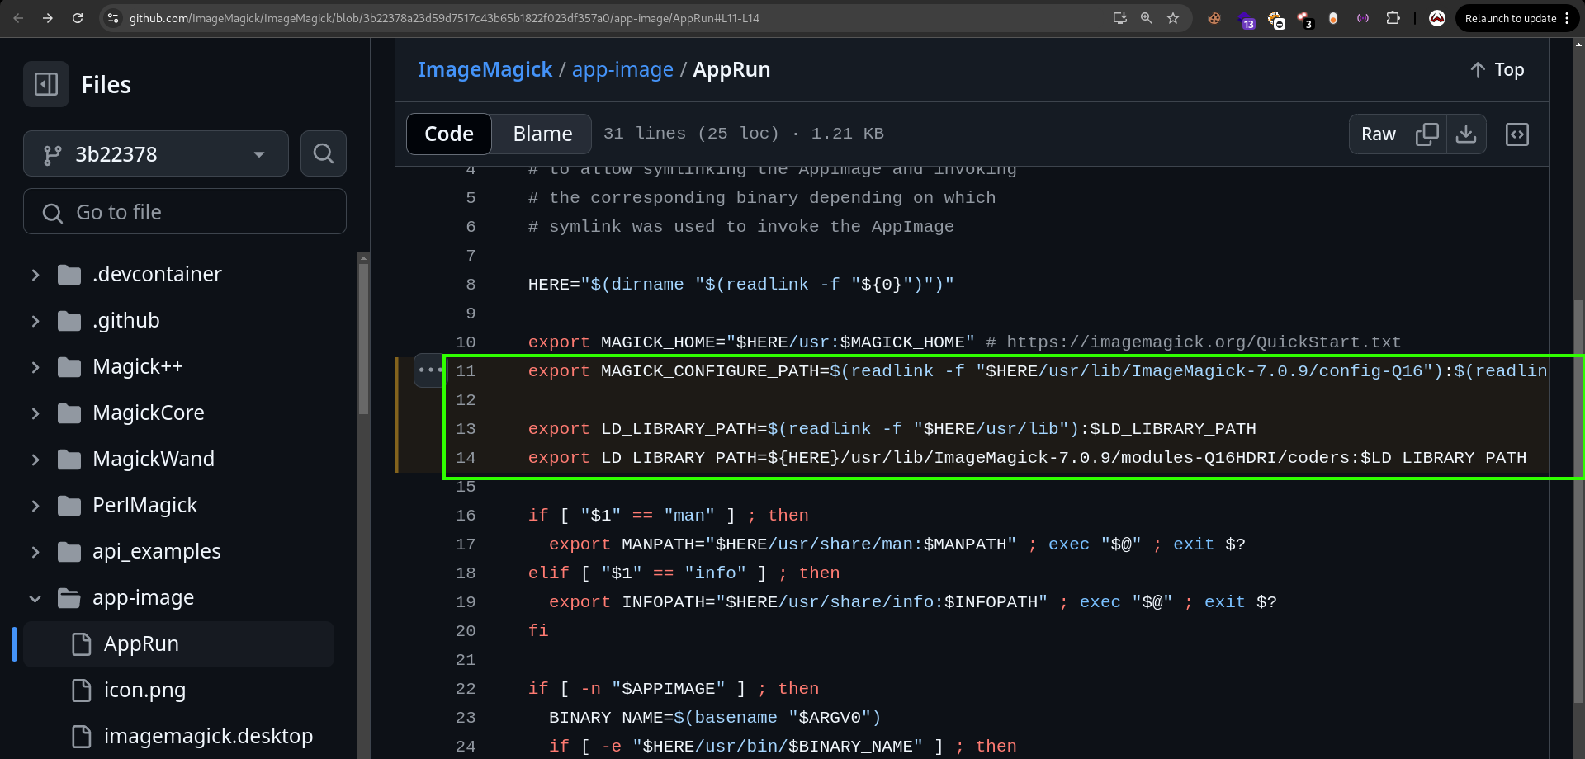This screenshot has height=759, width=1585.
Task: Jump to Top of the file
Action: click(x=1497, y=70)
